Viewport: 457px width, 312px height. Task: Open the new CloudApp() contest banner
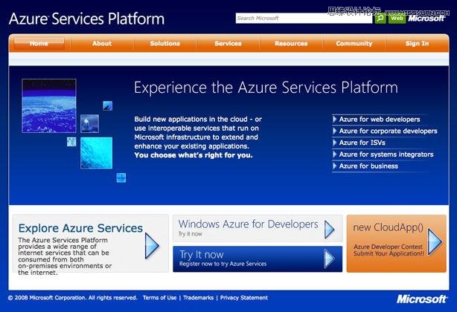tap(397, 244)
